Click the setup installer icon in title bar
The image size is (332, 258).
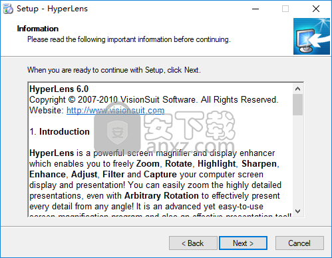pyautogui.click(x=8, y=9)
